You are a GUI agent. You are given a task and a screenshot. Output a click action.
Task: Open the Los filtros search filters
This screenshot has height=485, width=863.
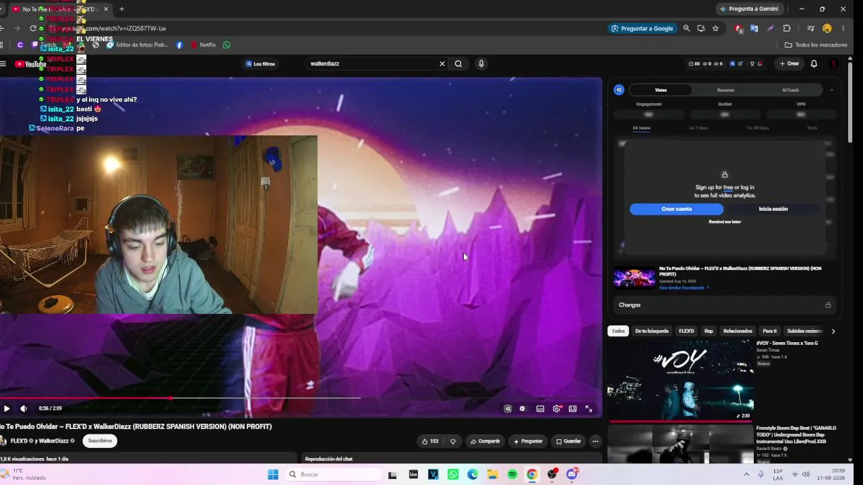pos(260,64)
